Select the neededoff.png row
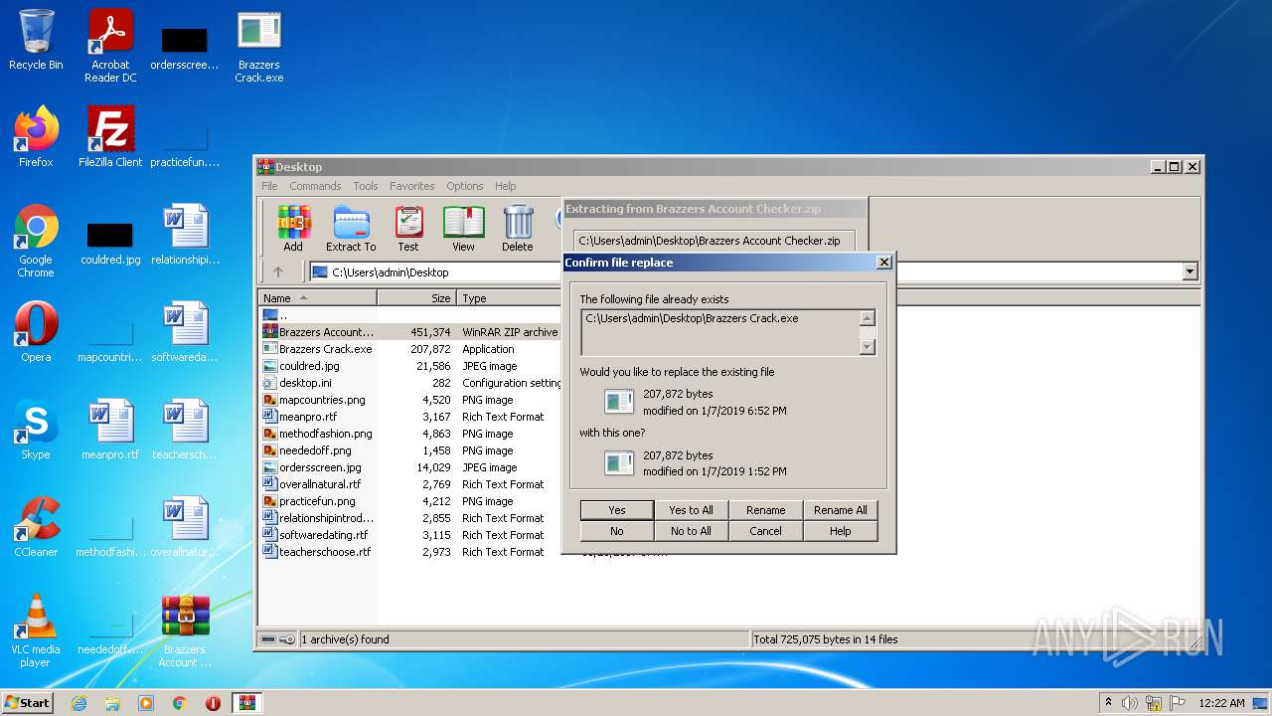 tap(410, 450)
